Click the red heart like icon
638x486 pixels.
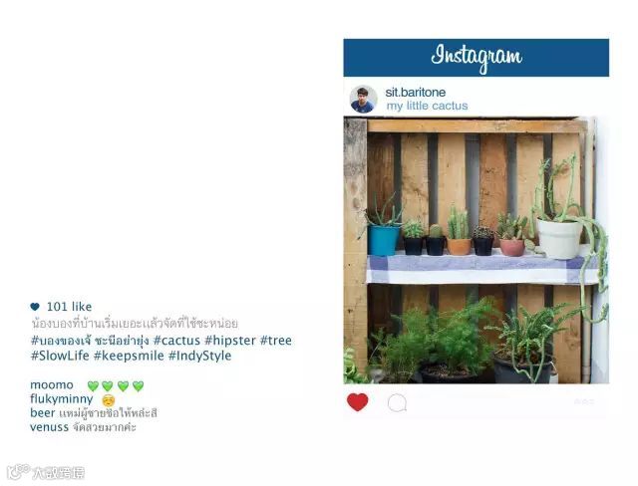click(x=357, y=402)
